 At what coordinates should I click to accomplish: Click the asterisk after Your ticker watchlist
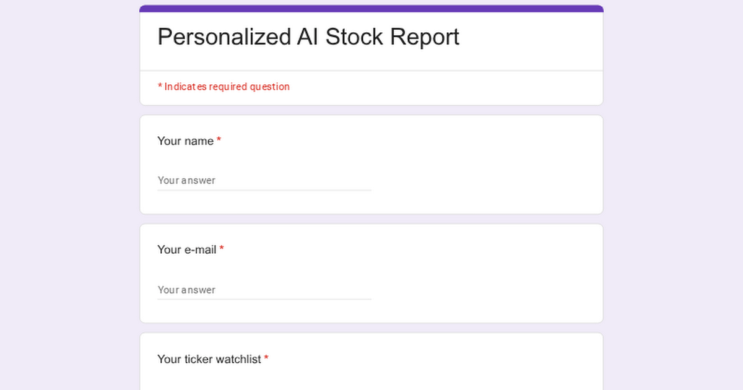click(266, 358)
